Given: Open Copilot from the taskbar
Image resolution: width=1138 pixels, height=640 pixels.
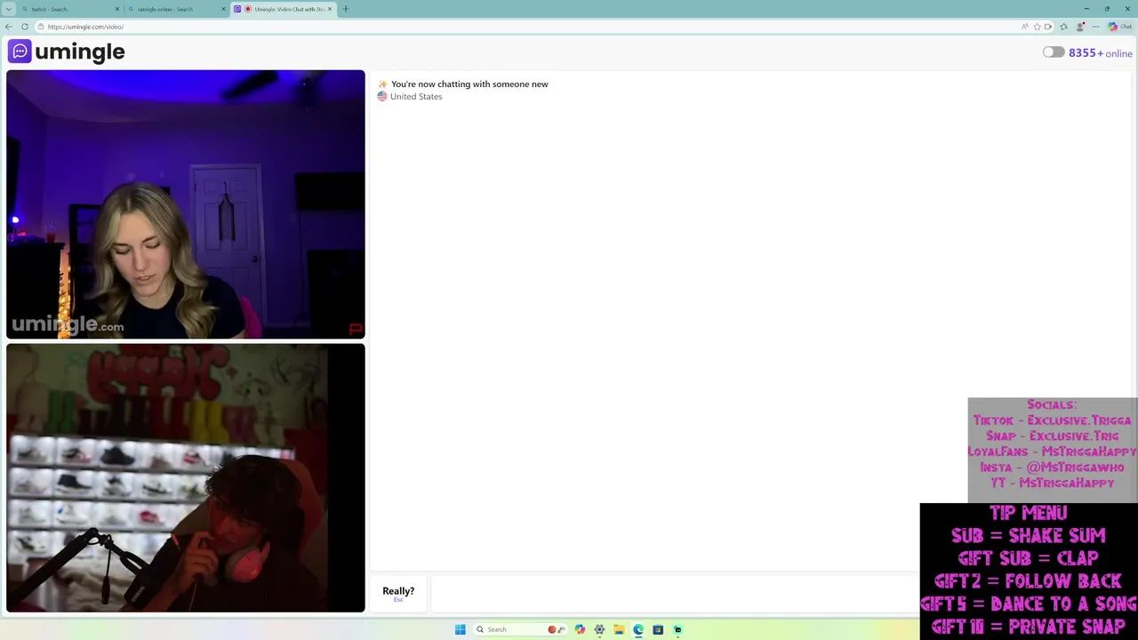Looking at the screenshot, I should pyautogui.click(x=580, y=629).
